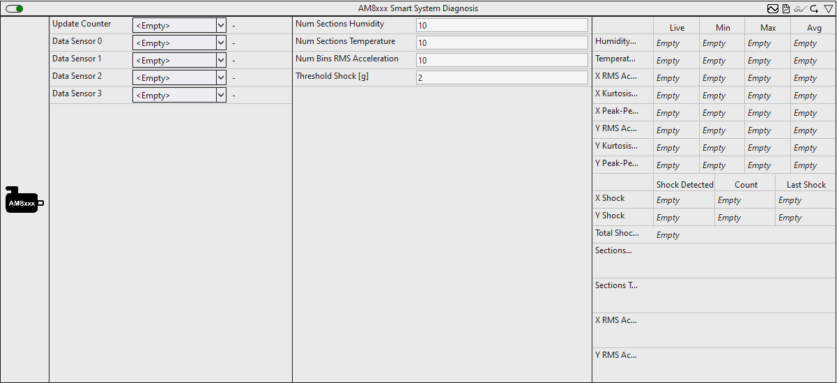The height and width of the screenshot is (383, 837).
Task: Click the Count column header
Action: click(x=746, y=185)
